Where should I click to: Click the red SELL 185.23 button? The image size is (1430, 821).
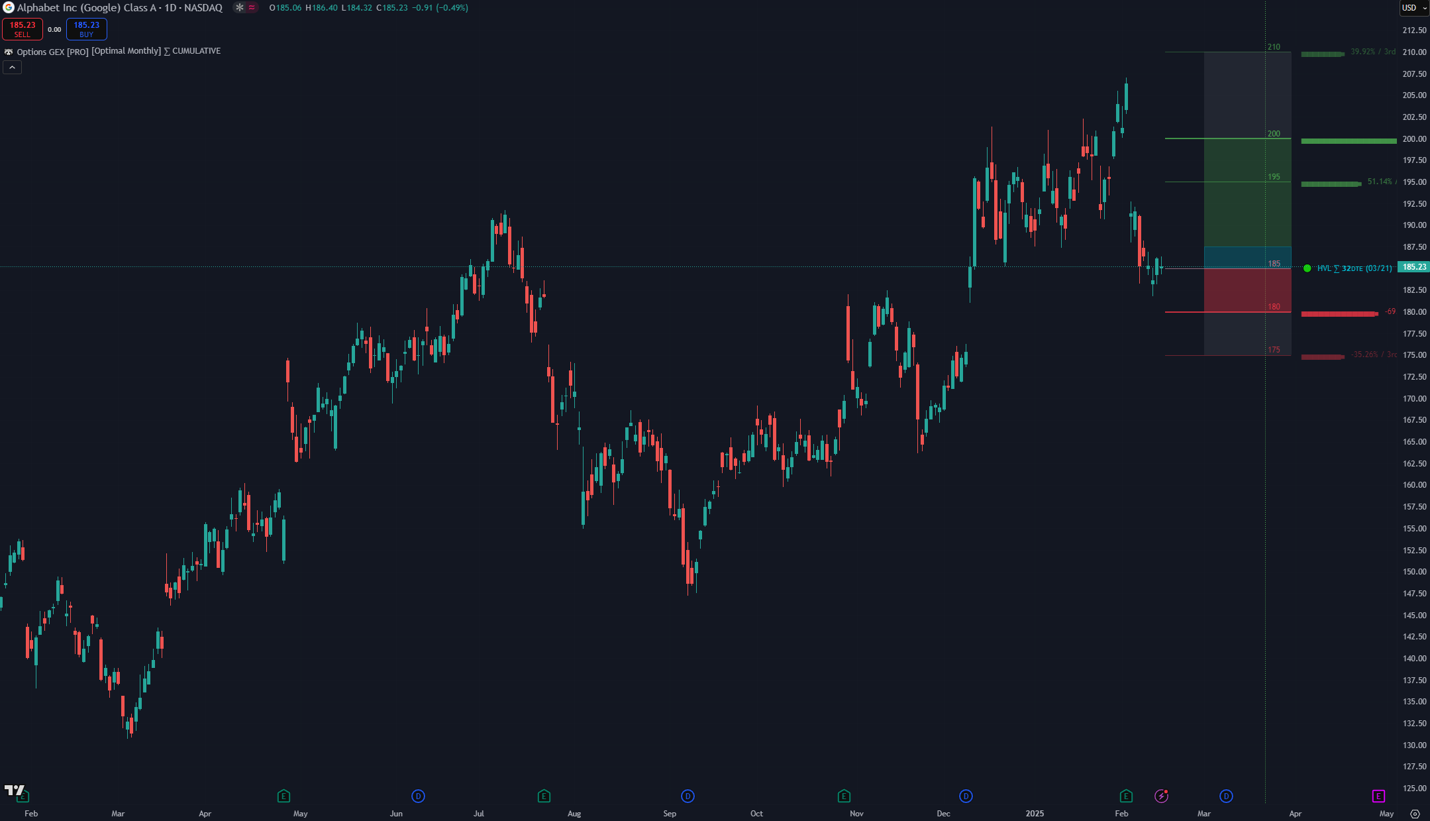tap(23, 29)
